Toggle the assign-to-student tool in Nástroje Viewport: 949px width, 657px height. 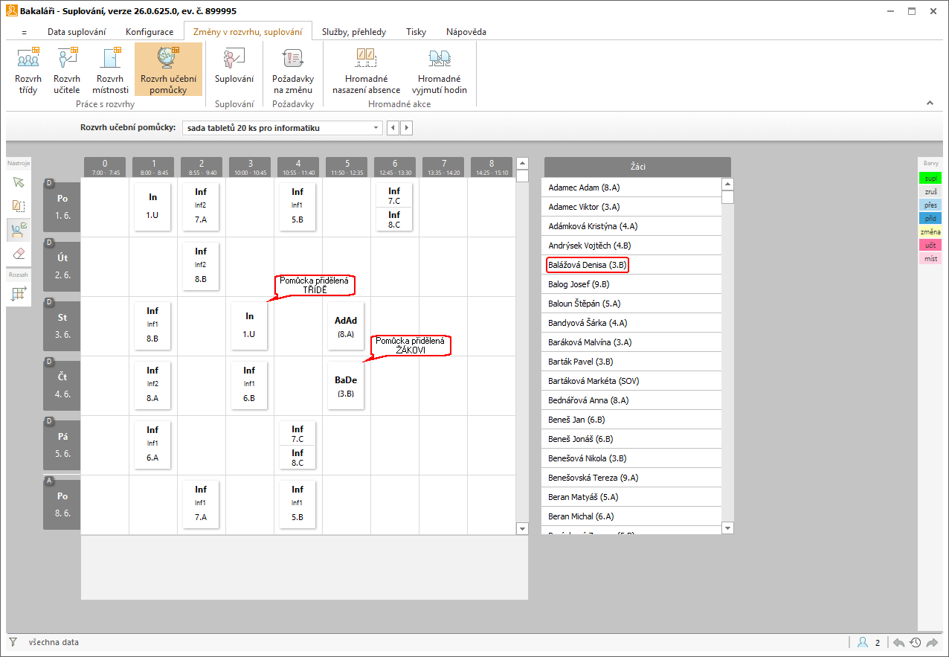click(x=19, y=230)
